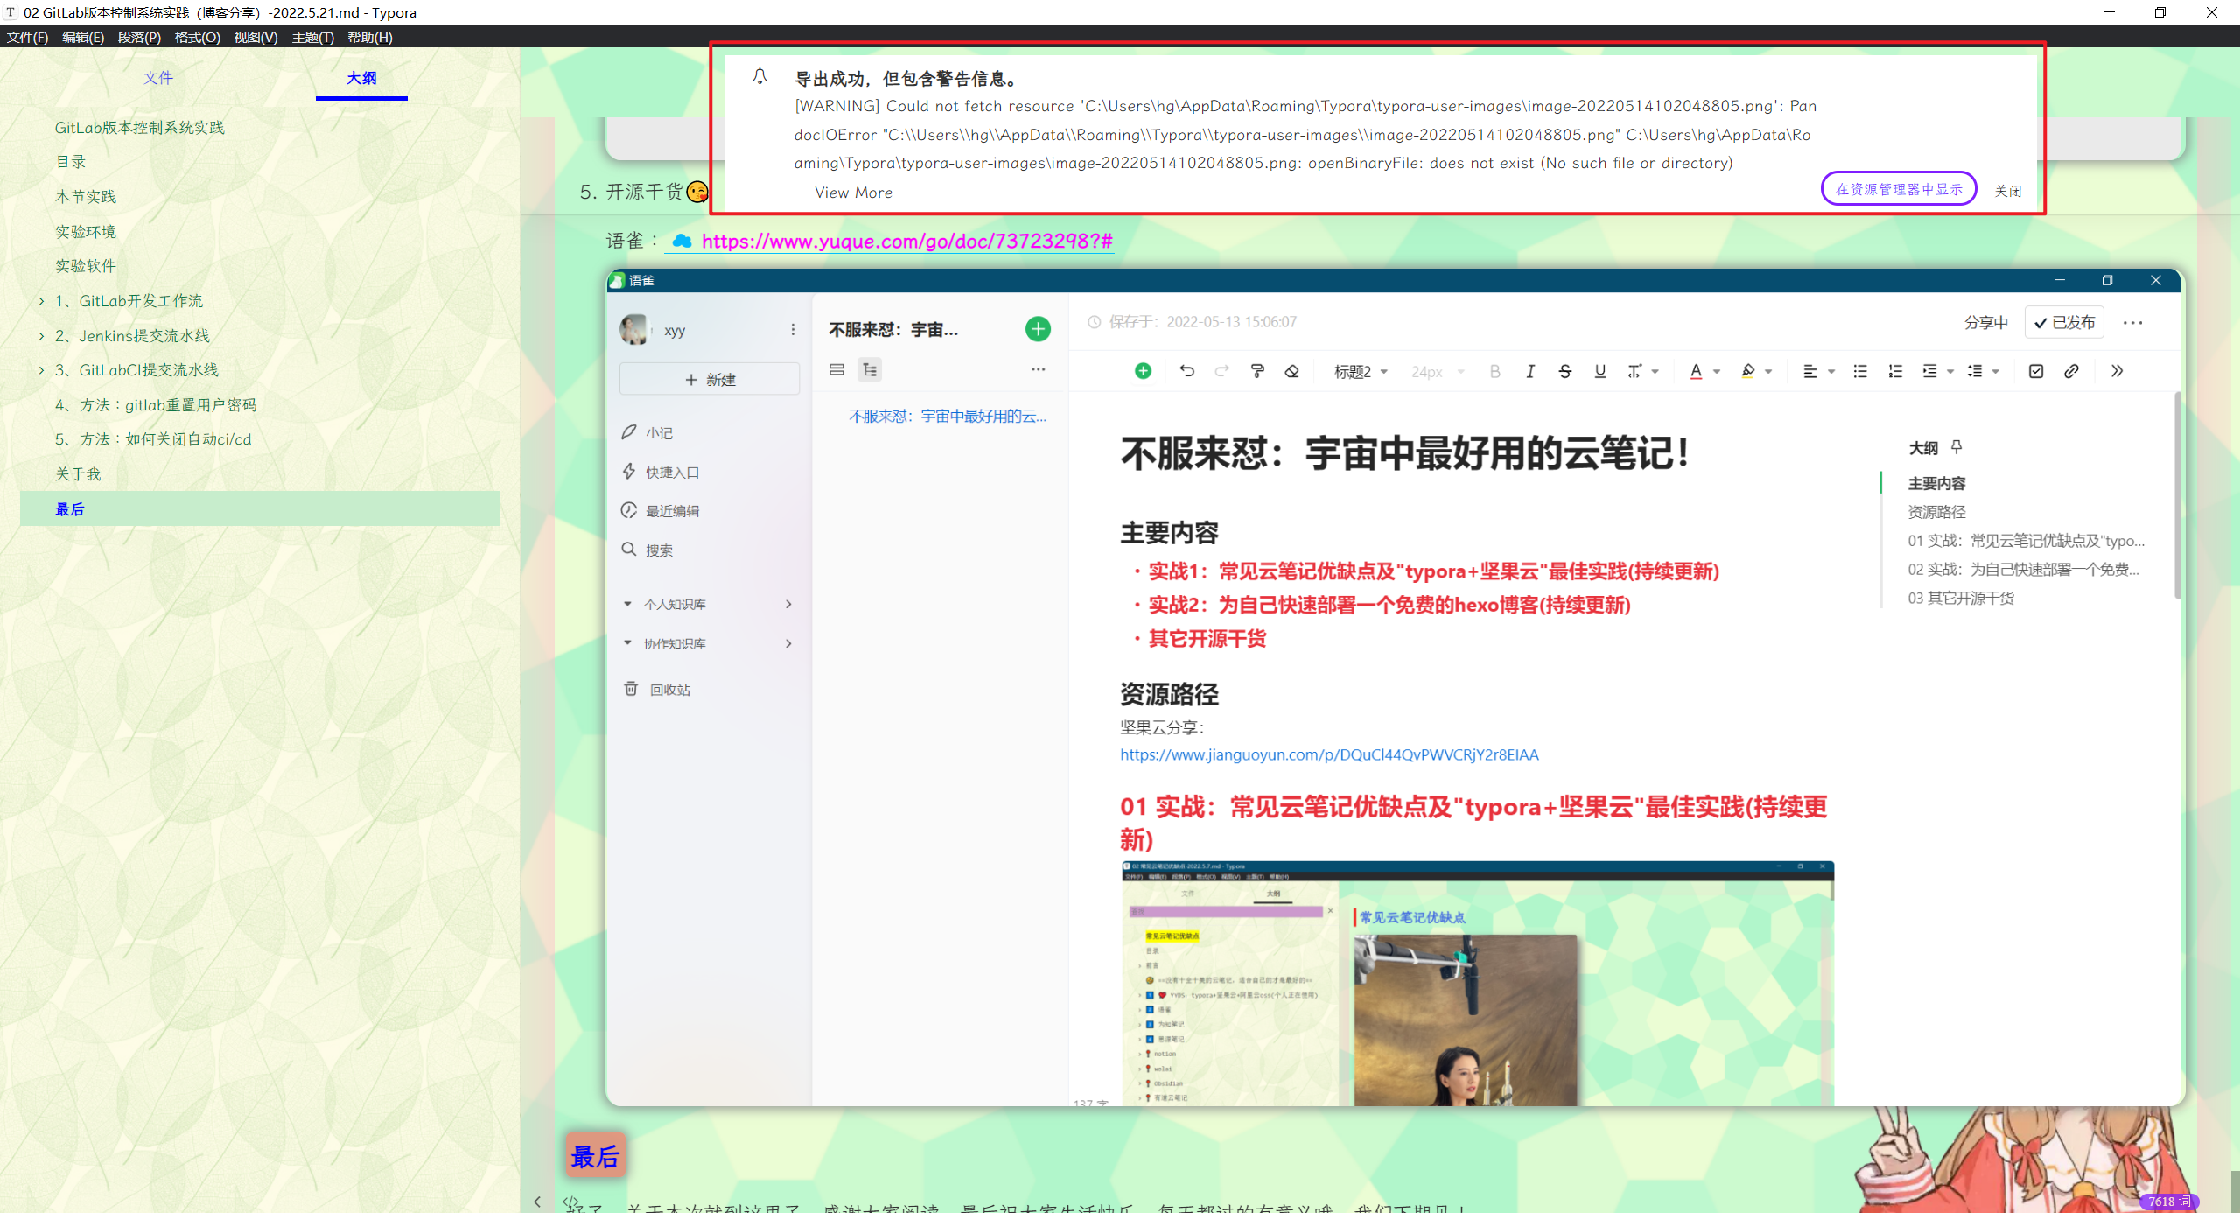Image resolution: width=2240 pixels, height=1213 pixels.
Task: Expand the '1、GitLab开发工作流' outline node
Action: pyautogui.click(x=41, y=301)
